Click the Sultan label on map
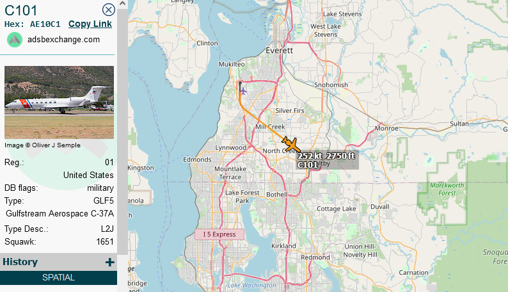 [x=459, y=124]
